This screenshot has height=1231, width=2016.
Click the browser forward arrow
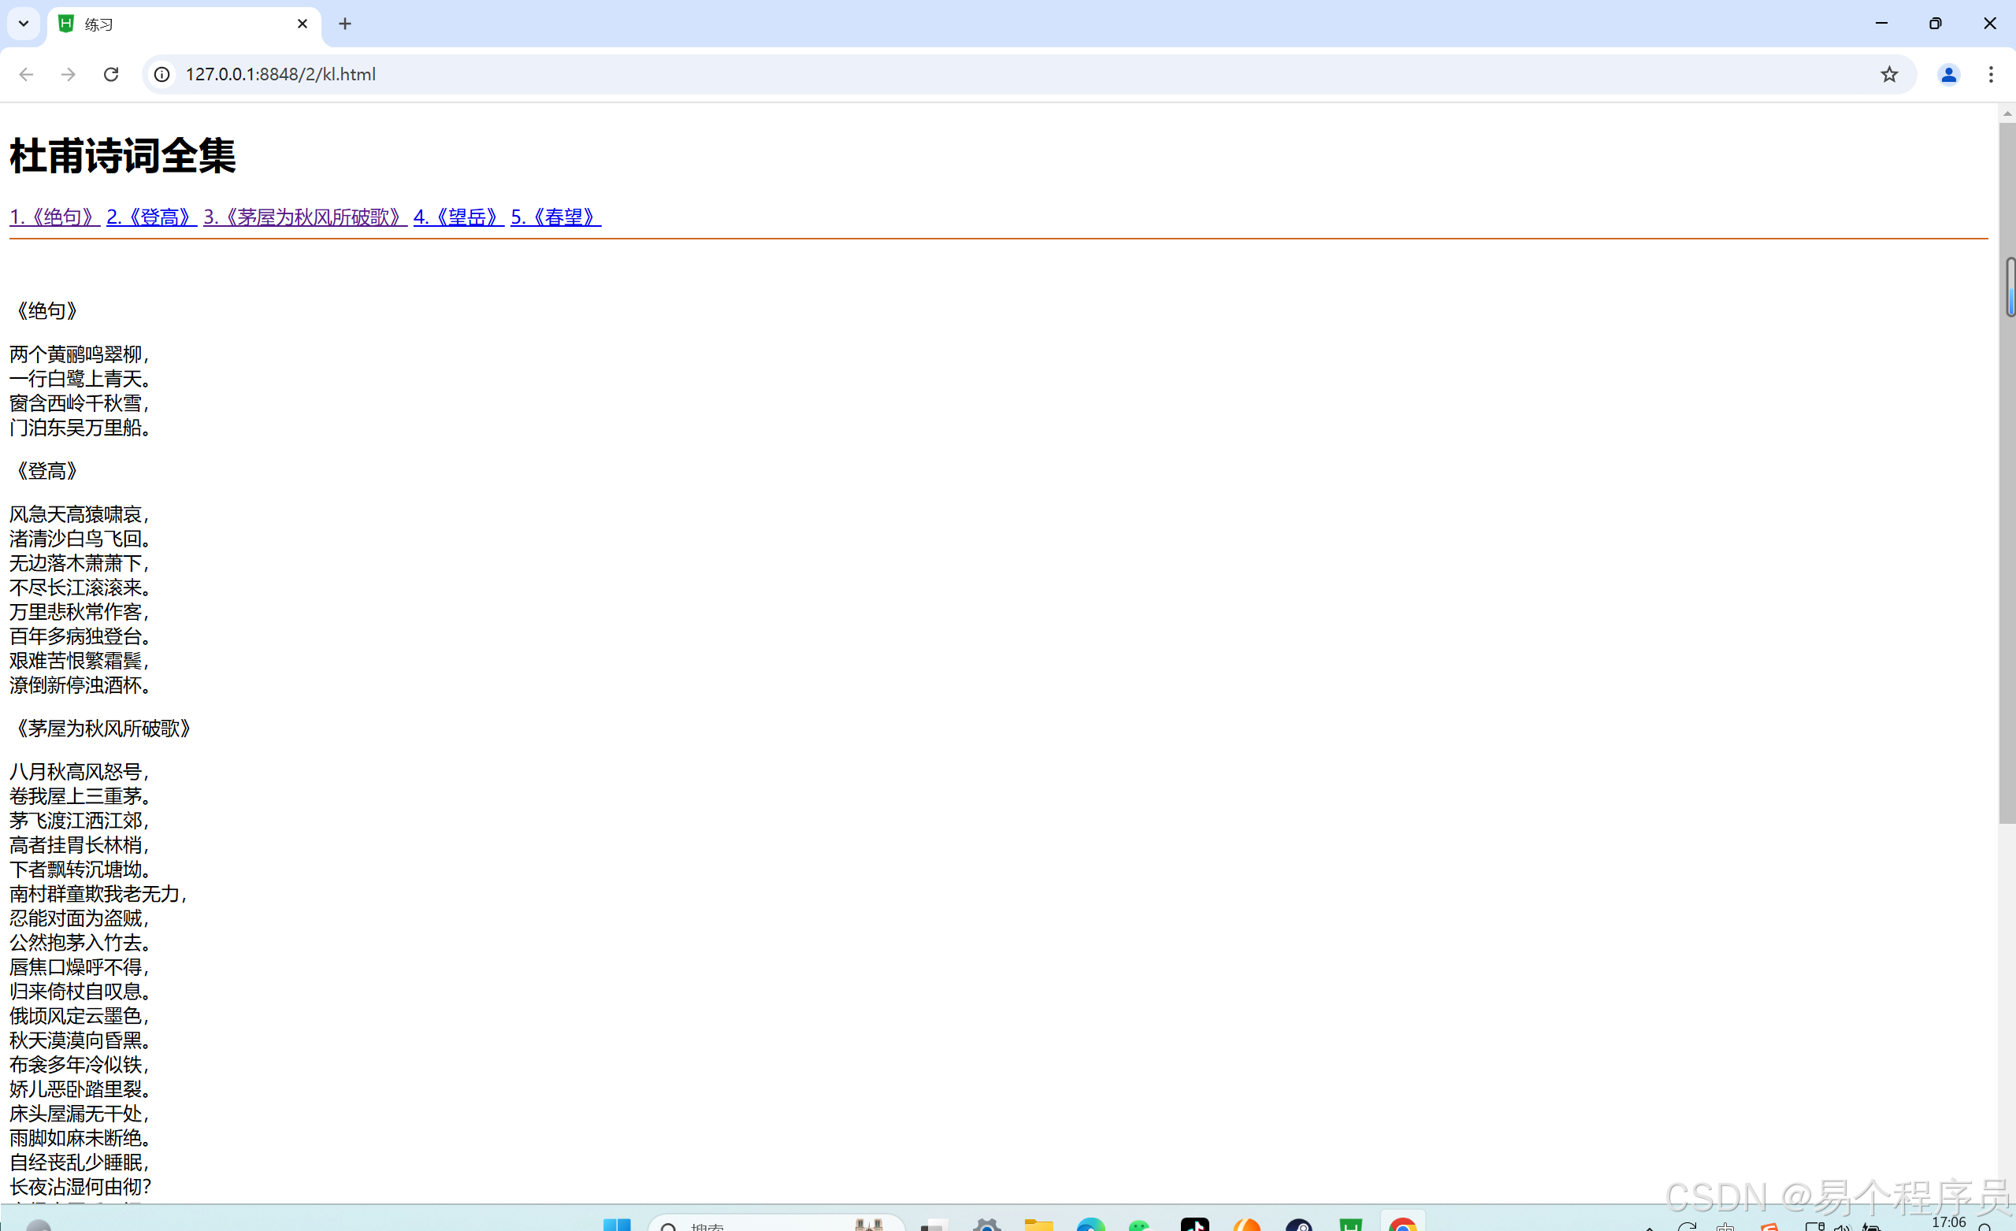click(x=69, y=75)
